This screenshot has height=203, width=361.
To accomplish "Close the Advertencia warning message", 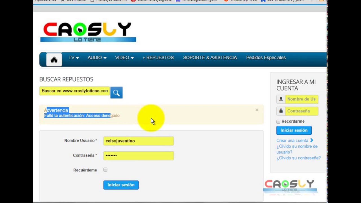I will (257, 110).
